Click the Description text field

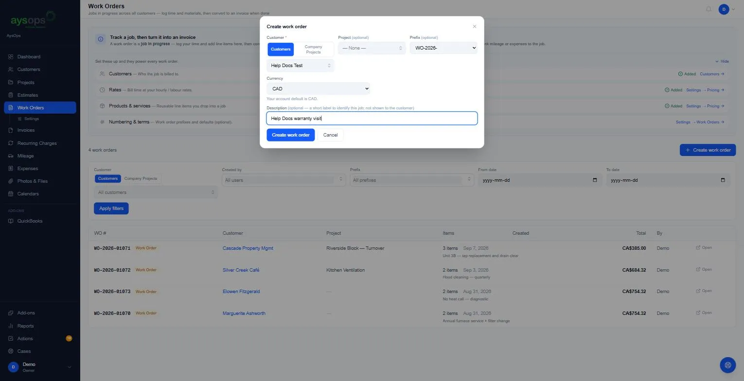pyautogui.click(x=372, y=119)
